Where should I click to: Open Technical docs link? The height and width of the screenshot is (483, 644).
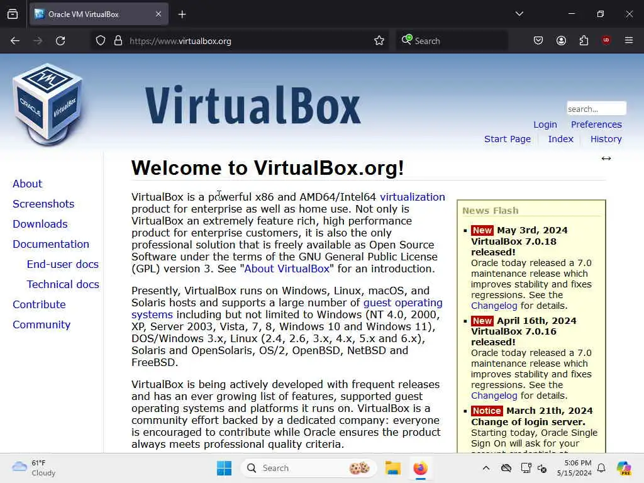63,285
